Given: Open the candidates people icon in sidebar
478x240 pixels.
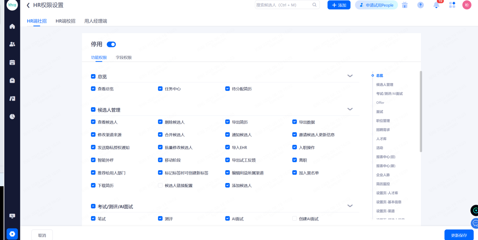Looking at the screenshot, I should [12, 44].
